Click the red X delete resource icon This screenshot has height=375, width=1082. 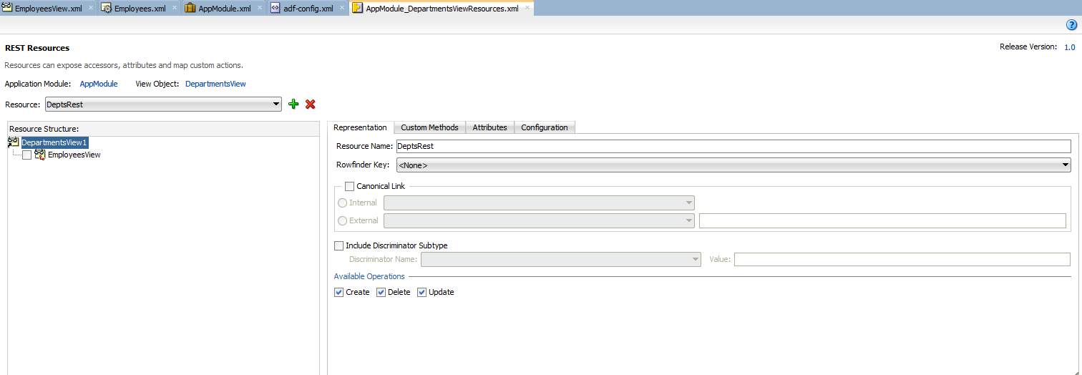(x=311, y=104)
